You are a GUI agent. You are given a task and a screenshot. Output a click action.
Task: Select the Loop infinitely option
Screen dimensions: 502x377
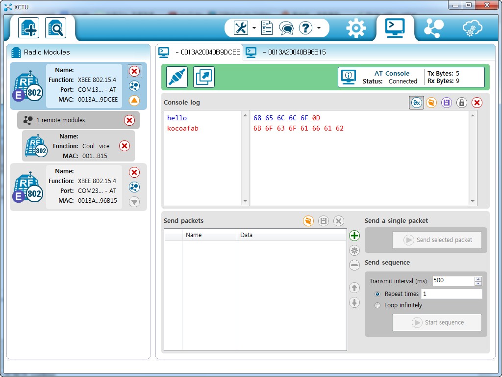tap(377, 305)
